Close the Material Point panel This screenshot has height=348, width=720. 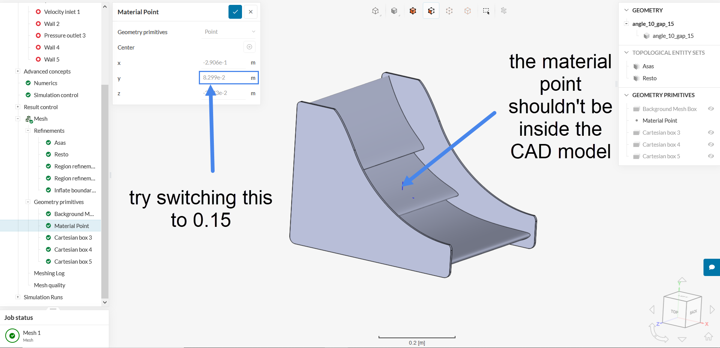pyautogui.click(x=251, y=12)
